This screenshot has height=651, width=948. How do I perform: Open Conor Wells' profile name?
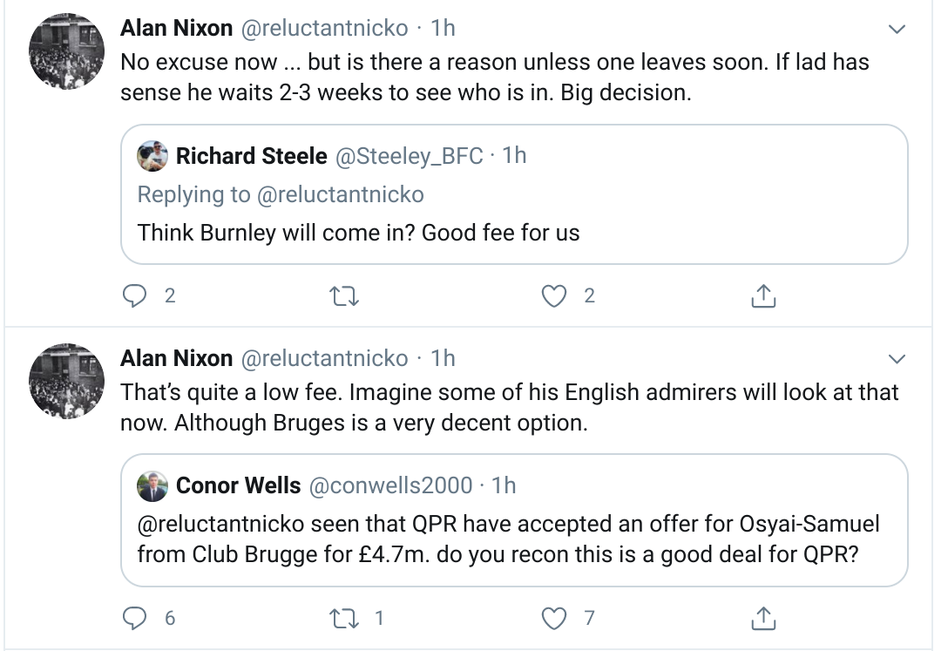[x=238, y=485]
